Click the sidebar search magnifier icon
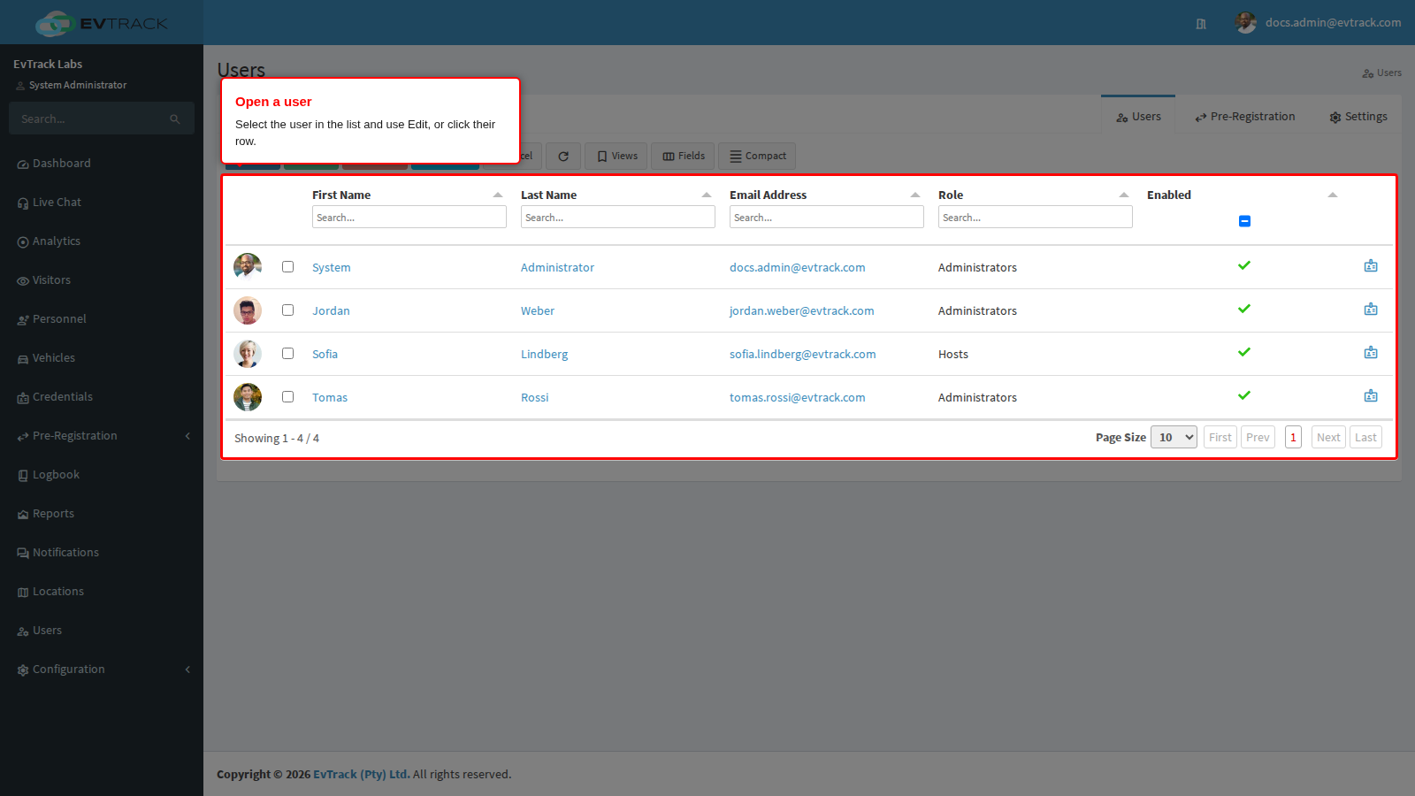 pos(175,119)
